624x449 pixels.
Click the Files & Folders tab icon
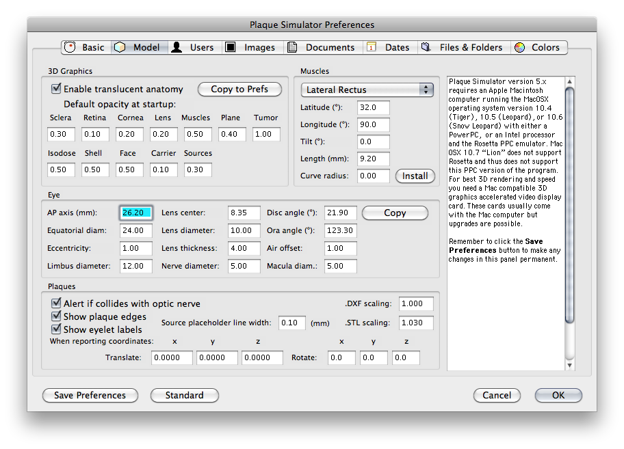[x=426, y=47]
